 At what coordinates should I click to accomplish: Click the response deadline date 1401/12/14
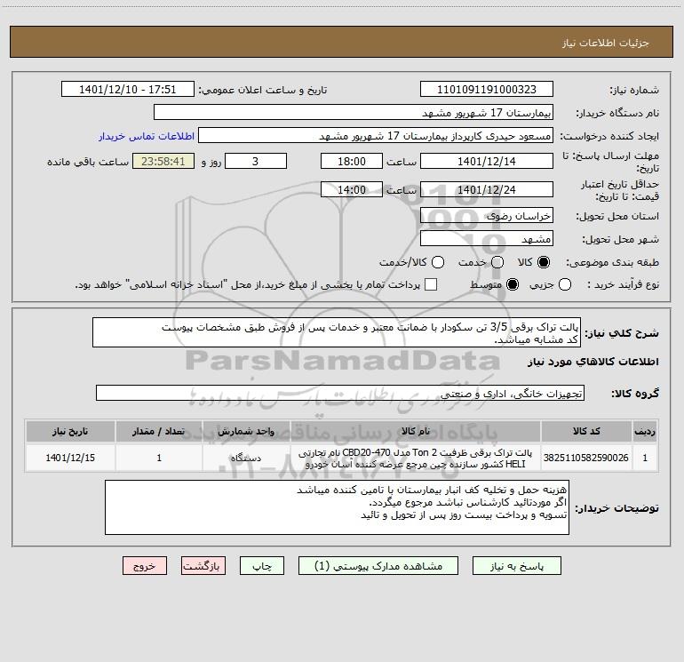487,161
